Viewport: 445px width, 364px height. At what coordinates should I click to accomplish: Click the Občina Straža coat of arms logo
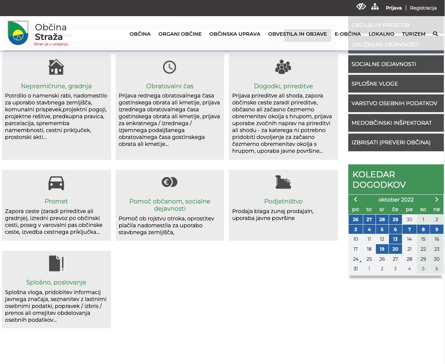click(x=18, y=33)
